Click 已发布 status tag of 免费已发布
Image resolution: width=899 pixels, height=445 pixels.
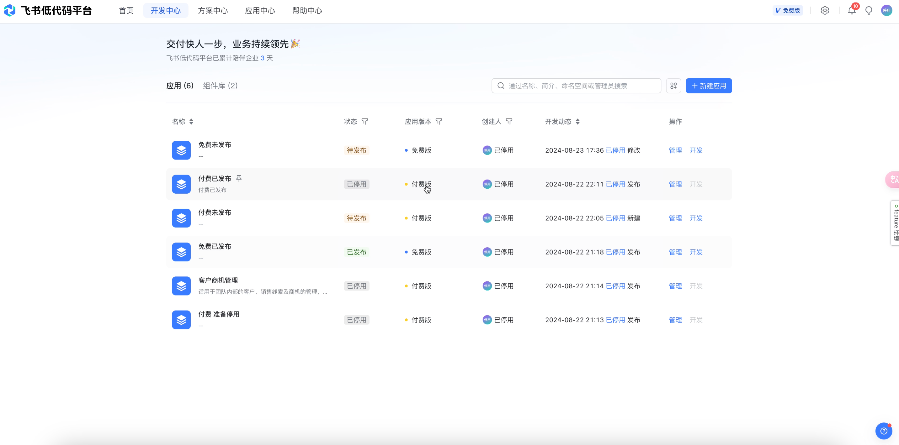pyautogui.click(x=356, y=252)
